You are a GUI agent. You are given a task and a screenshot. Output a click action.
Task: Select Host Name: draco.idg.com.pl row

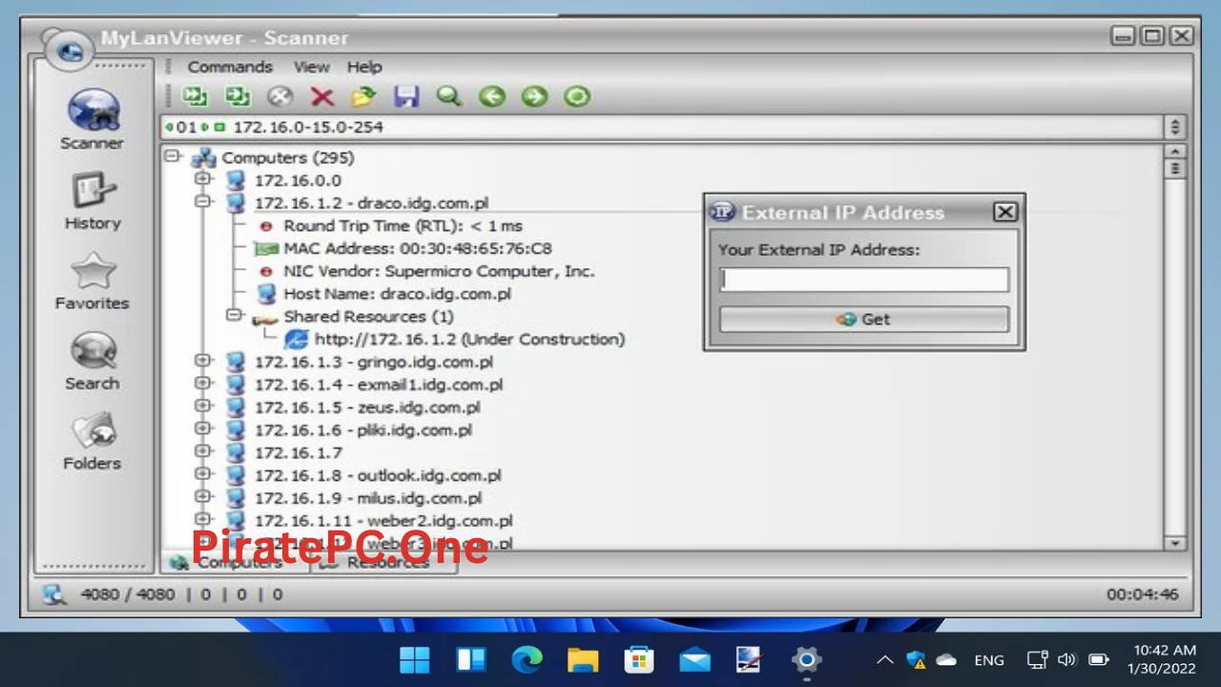click(x=397, y=294)
